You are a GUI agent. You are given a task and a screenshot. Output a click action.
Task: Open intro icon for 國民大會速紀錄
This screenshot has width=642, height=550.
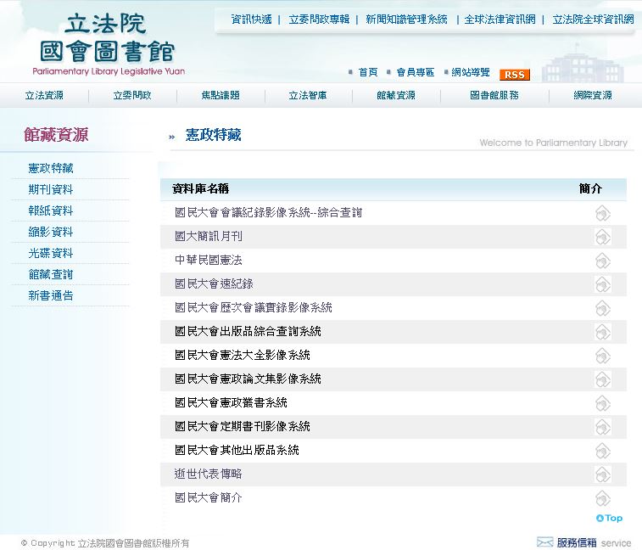click(x=603, y=284)
